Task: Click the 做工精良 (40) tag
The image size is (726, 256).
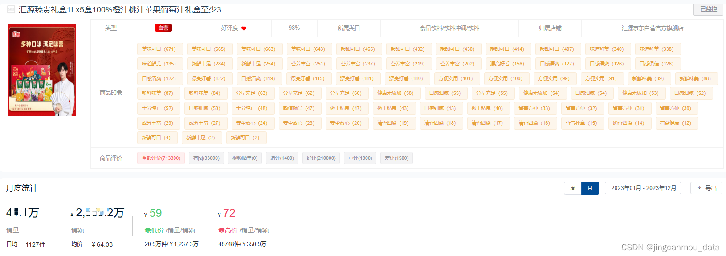Action: pyautogui.click(x=487, y=108)
